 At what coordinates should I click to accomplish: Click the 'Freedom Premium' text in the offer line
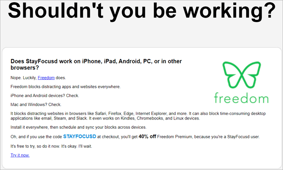tap(174, 137)
